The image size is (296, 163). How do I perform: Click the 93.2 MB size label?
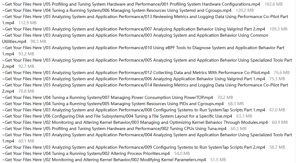pyautogui.click(x=26, y=54)
